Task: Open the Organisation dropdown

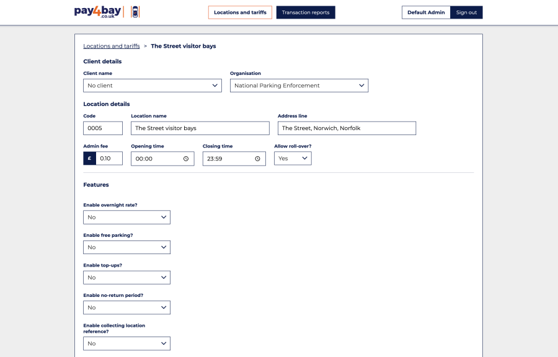Action: 299,86
